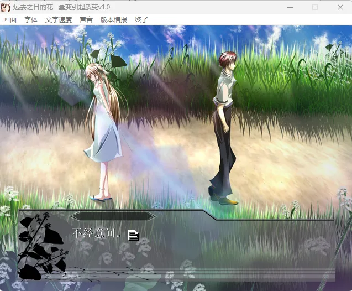The width and height of the screenshot is (352, 291).
Task: Click the page-advance icon after the dialogue
Action: pyautogui.click(x=133, y=235)
